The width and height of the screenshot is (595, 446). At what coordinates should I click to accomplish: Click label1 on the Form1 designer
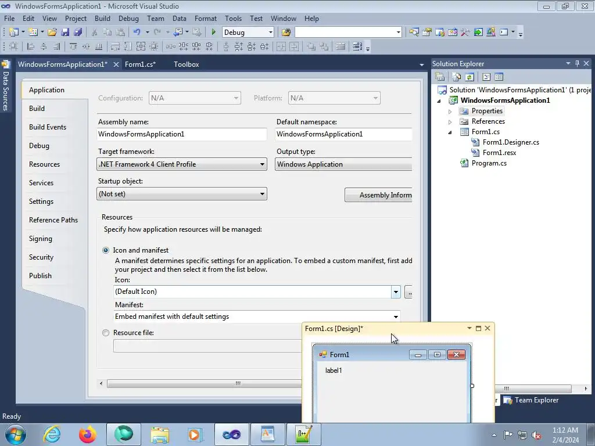coord(334,371)
